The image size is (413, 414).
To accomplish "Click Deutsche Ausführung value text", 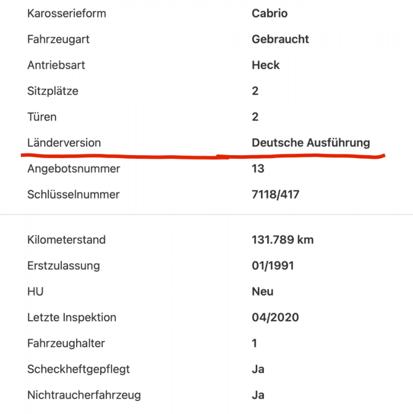I will point(311,143).
